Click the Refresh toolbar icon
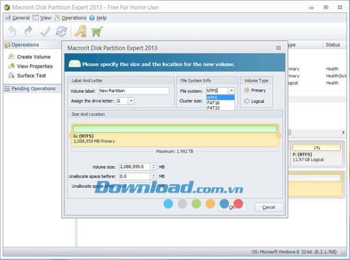The height and width of the screenshot is (260, 350). [61, 31]
